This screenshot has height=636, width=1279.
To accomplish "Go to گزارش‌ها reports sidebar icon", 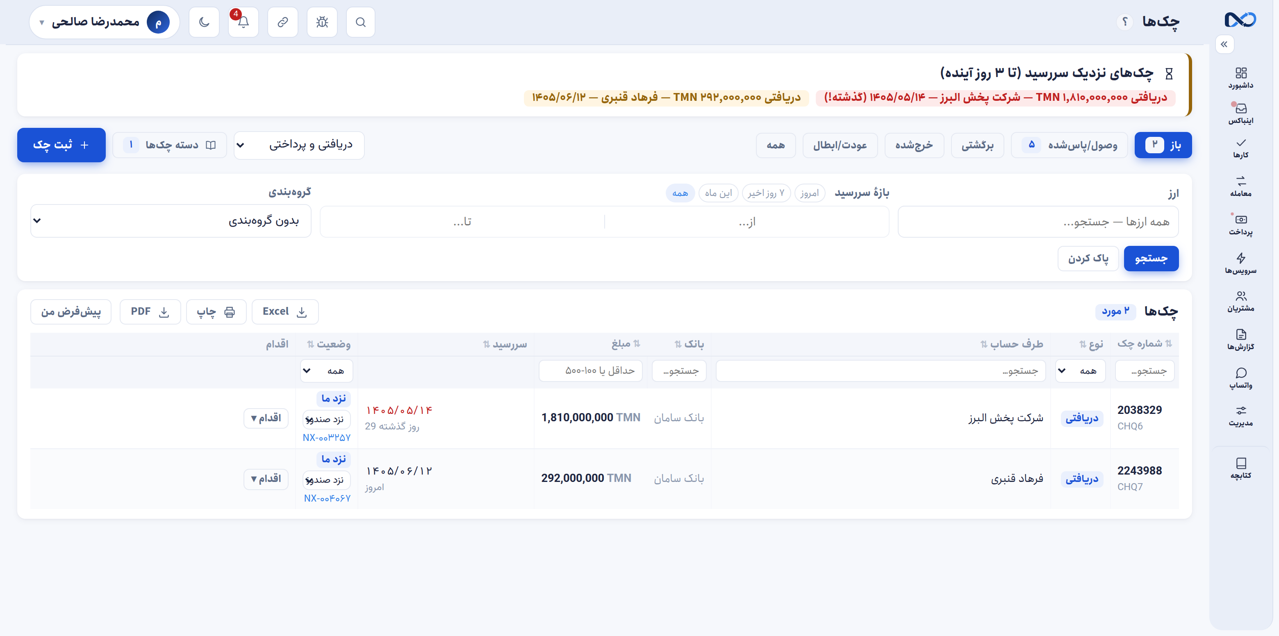I will [x=1241, y=340].
